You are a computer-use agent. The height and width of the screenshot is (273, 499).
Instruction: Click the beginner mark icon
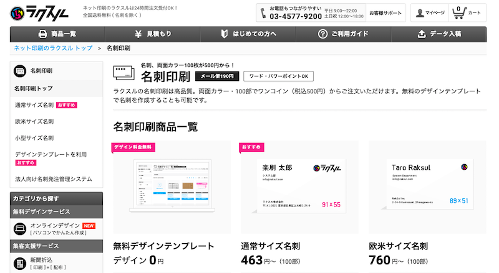[x=225, y=34]
